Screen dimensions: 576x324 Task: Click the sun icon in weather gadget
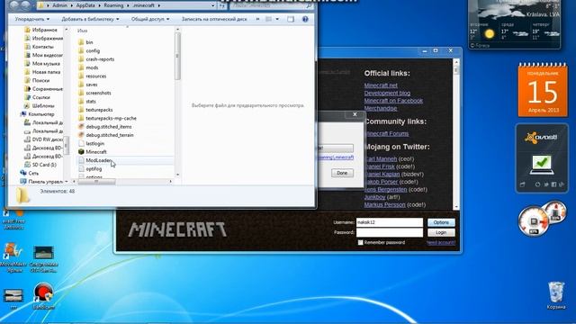489,34
